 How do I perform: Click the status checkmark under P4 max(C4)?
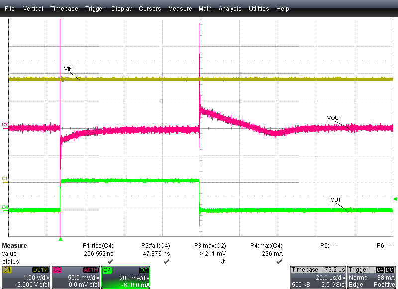pos(279,261)
